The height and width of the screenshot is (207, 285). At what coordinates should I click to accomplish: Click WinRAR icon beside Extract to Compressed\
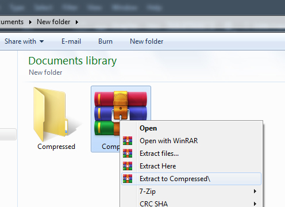128,179
